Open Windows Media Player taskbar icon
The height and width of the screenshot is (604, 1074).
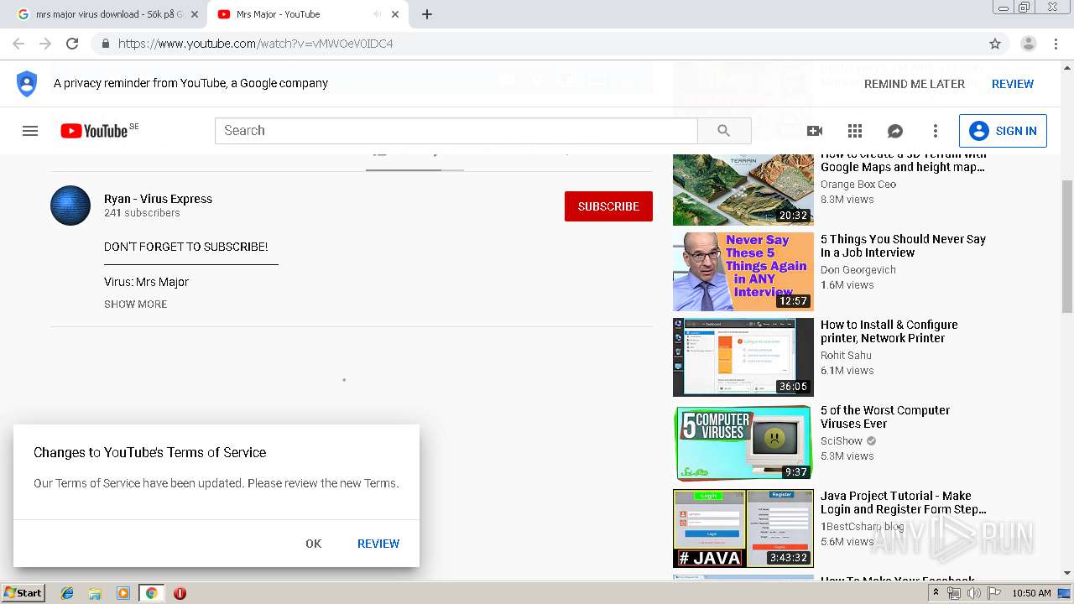[x=123, y=593]
